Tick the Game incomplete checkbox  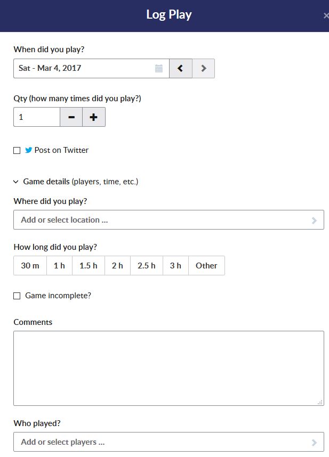click(17, 296)
